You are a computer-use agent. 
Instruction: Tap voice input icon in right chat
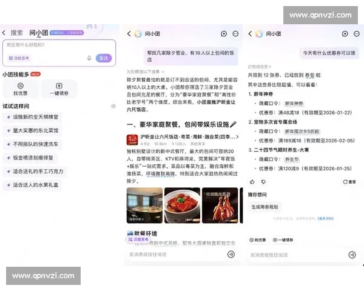(352, 255)
